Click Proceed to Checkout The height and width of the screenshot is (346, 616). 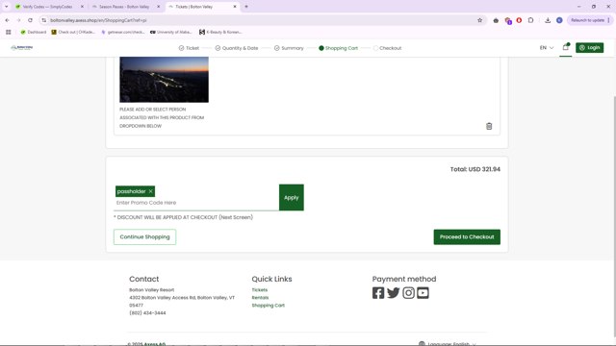coord(467,237)
